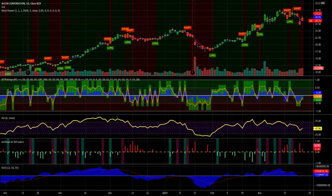Viewport: 332px width, 196px height.
Task: Click the earnings E marker in late January
Action: point(192,72)
